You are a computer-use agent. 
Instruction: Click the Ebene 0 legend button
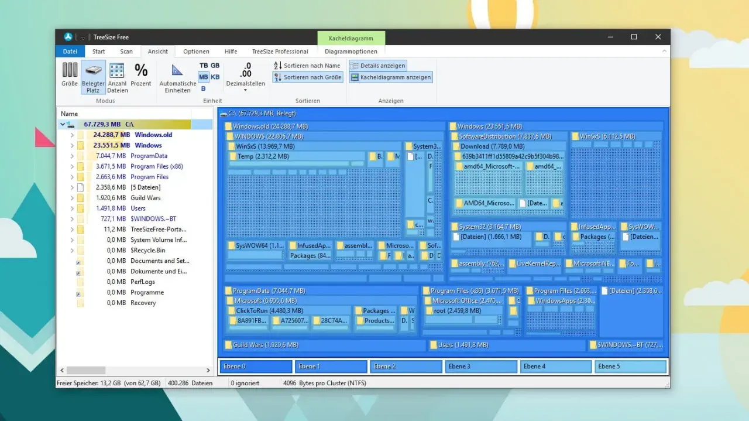256,367
